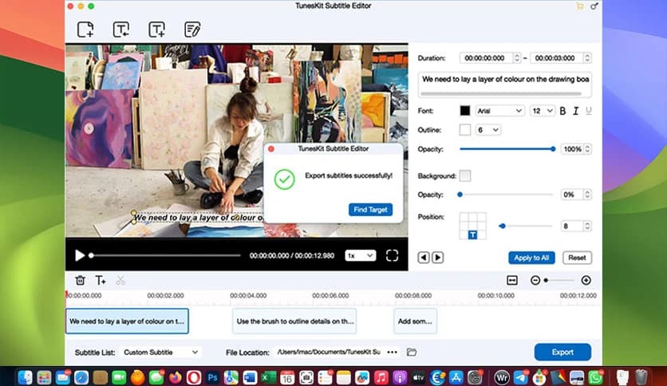
Task: Open the outline width 6 dropdown
Action: pyautogui.click(x=488, y=130)
